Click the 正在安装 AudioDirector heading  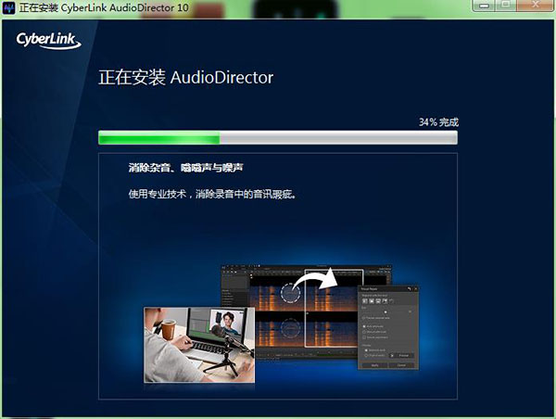186,77
